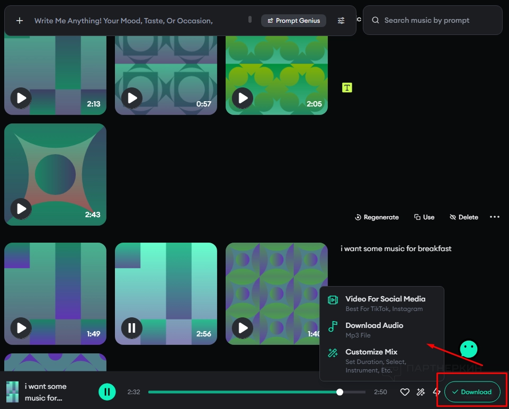Click the plus icon in prompt bar
Screen dimensions: 509x409
pyautogui.click(x=20, y=21)
